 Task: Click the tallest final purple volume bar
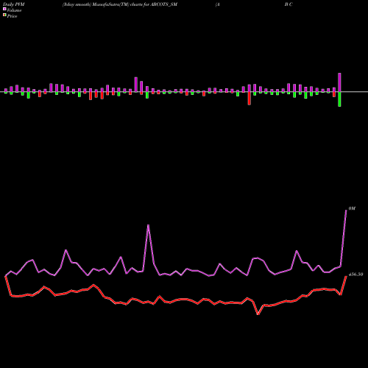(339, 82)
